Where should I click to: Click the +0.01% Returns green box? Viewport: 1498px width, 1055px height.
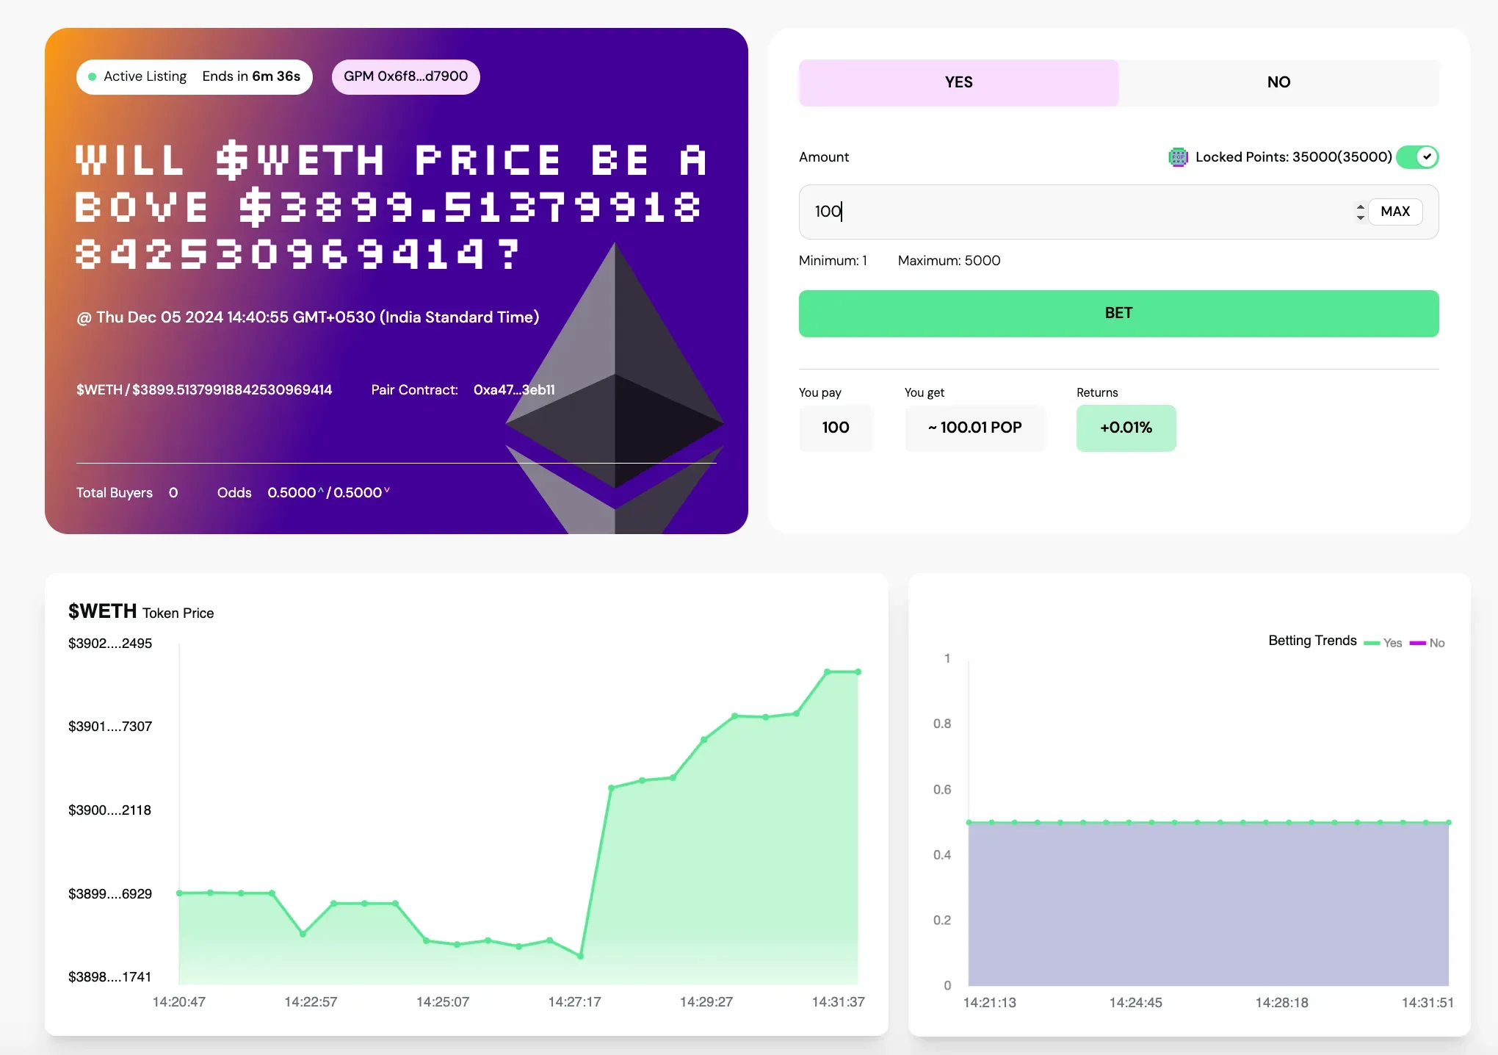pyautogui.click(x=1126, y=428)
